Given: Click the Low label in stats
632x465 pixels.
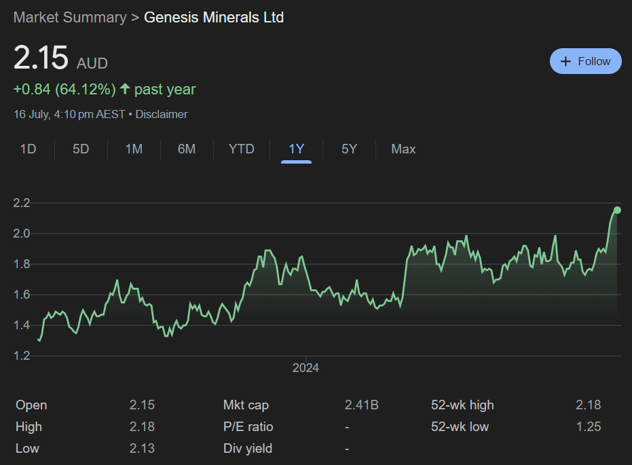Looking at the screenshot, I should click(27, 449).
